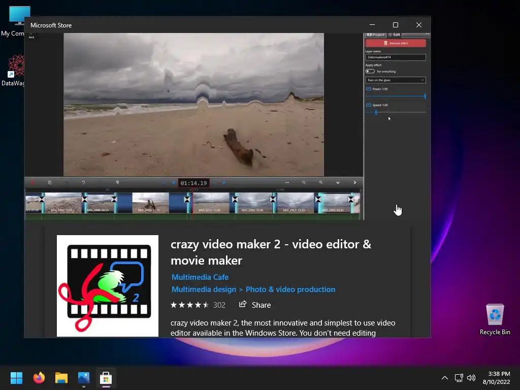The height and width of the screenshot is (390, 520).
Task: Click the blue next-frame arrow right of timecode
Action: (224, 183)
